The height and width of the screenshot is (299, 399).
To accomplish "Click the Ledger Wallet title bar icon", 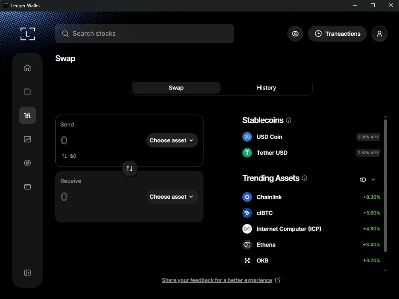I will (x=6, y=5).
